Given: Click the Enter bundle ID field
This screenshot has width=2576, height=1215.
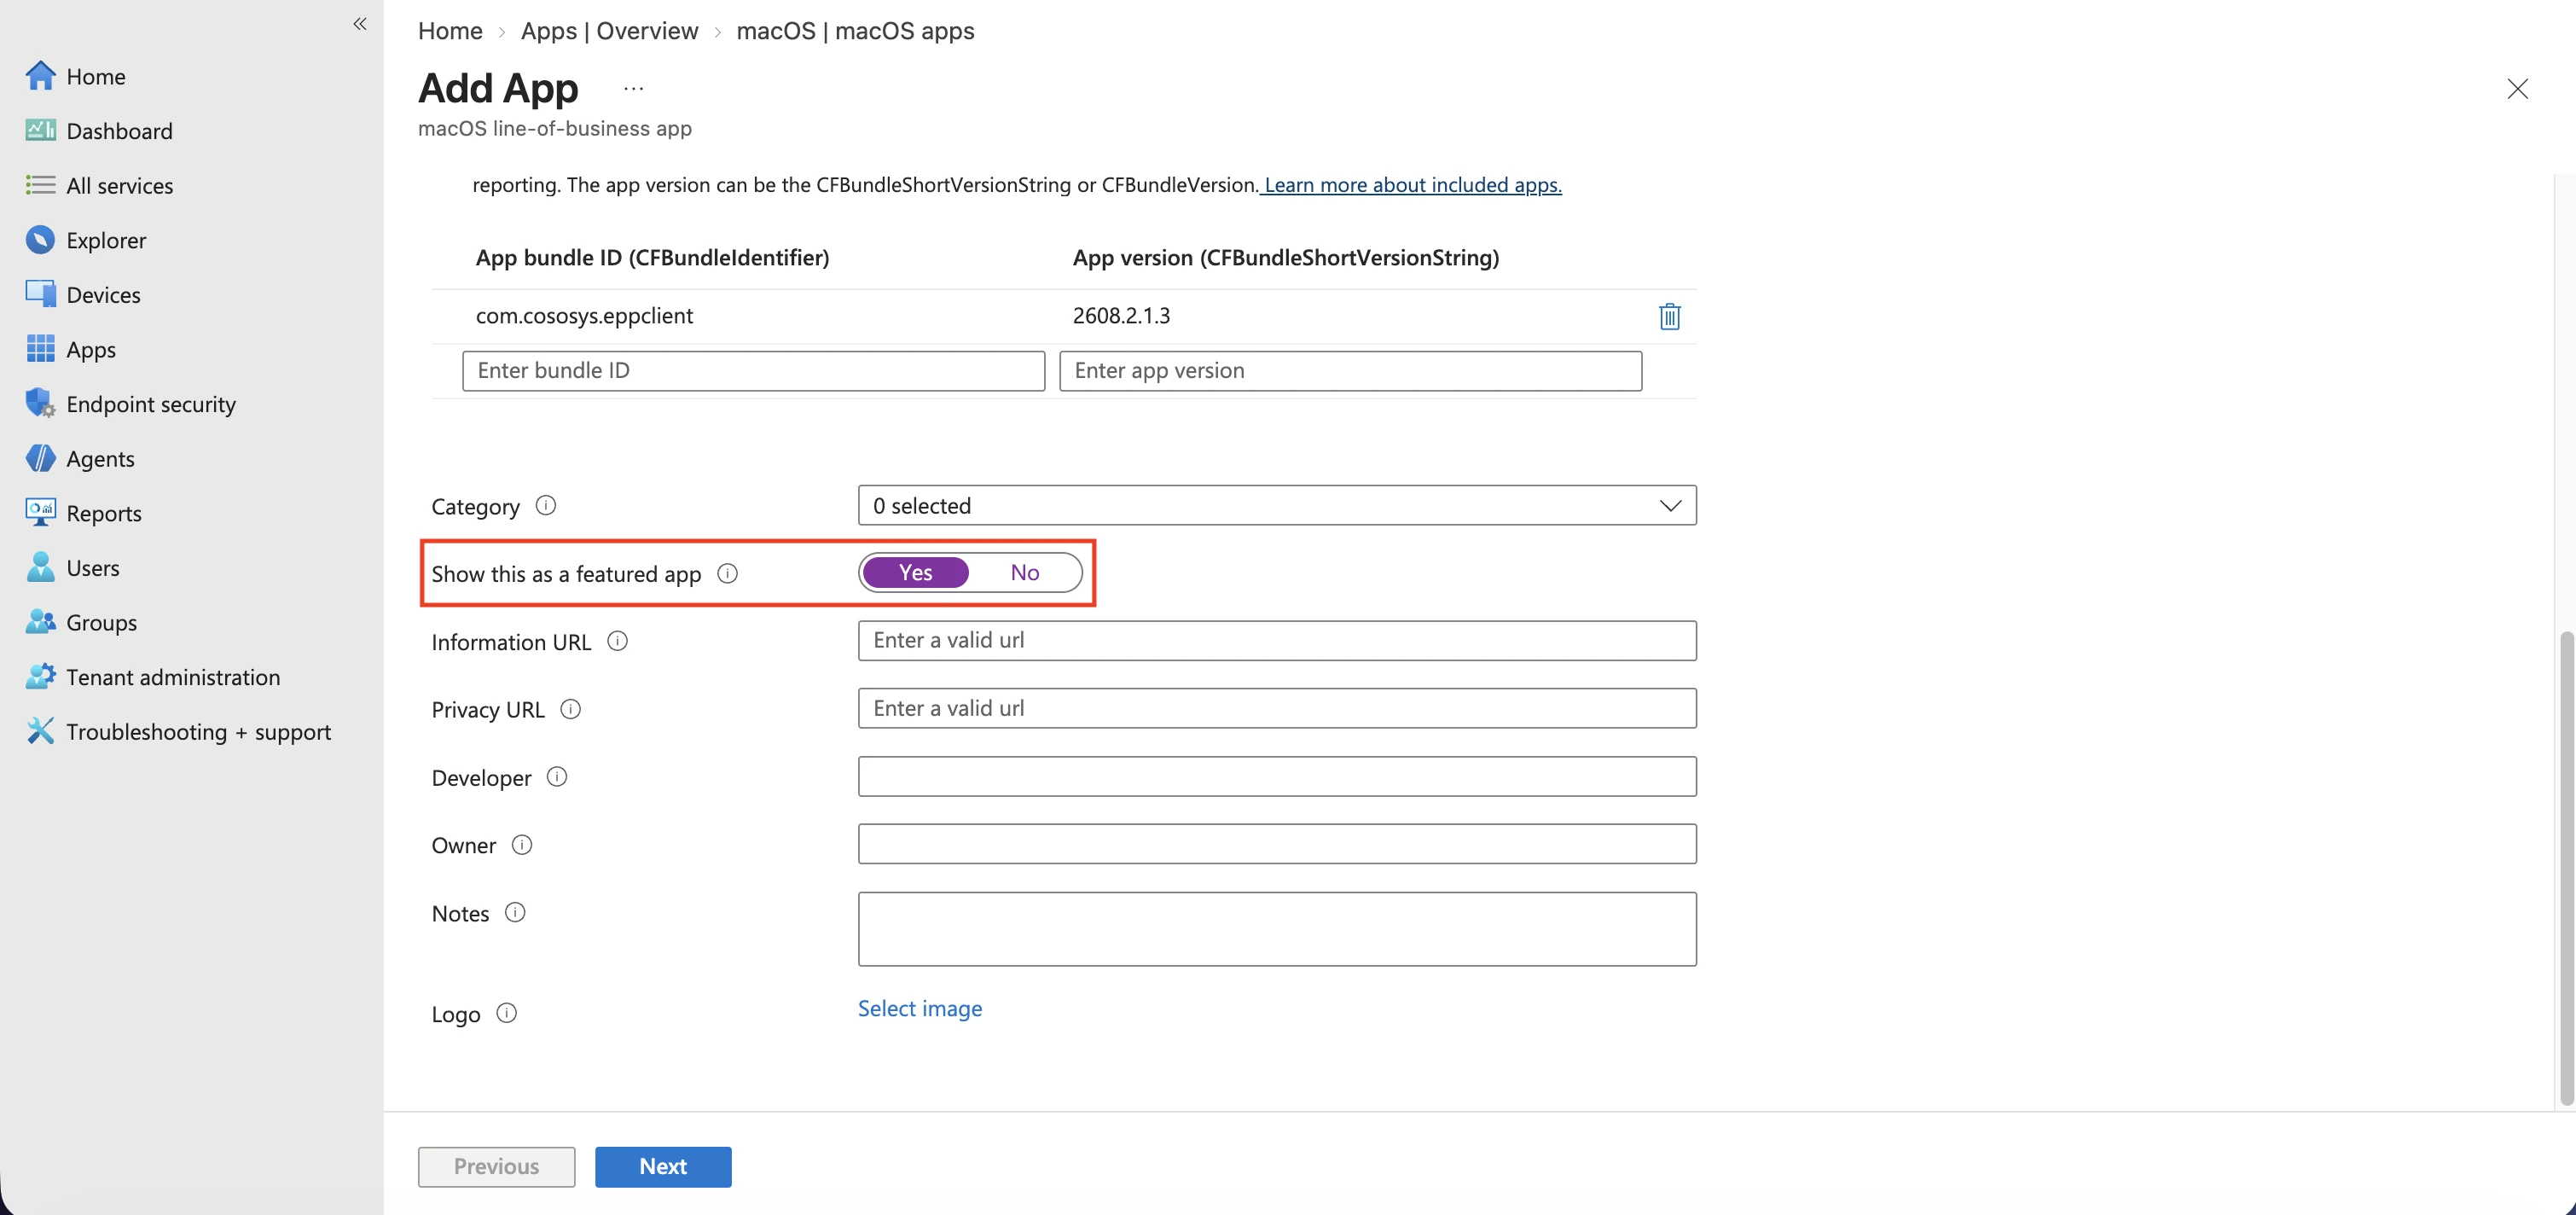Looking at the screenshot, I should click(753, 370).
